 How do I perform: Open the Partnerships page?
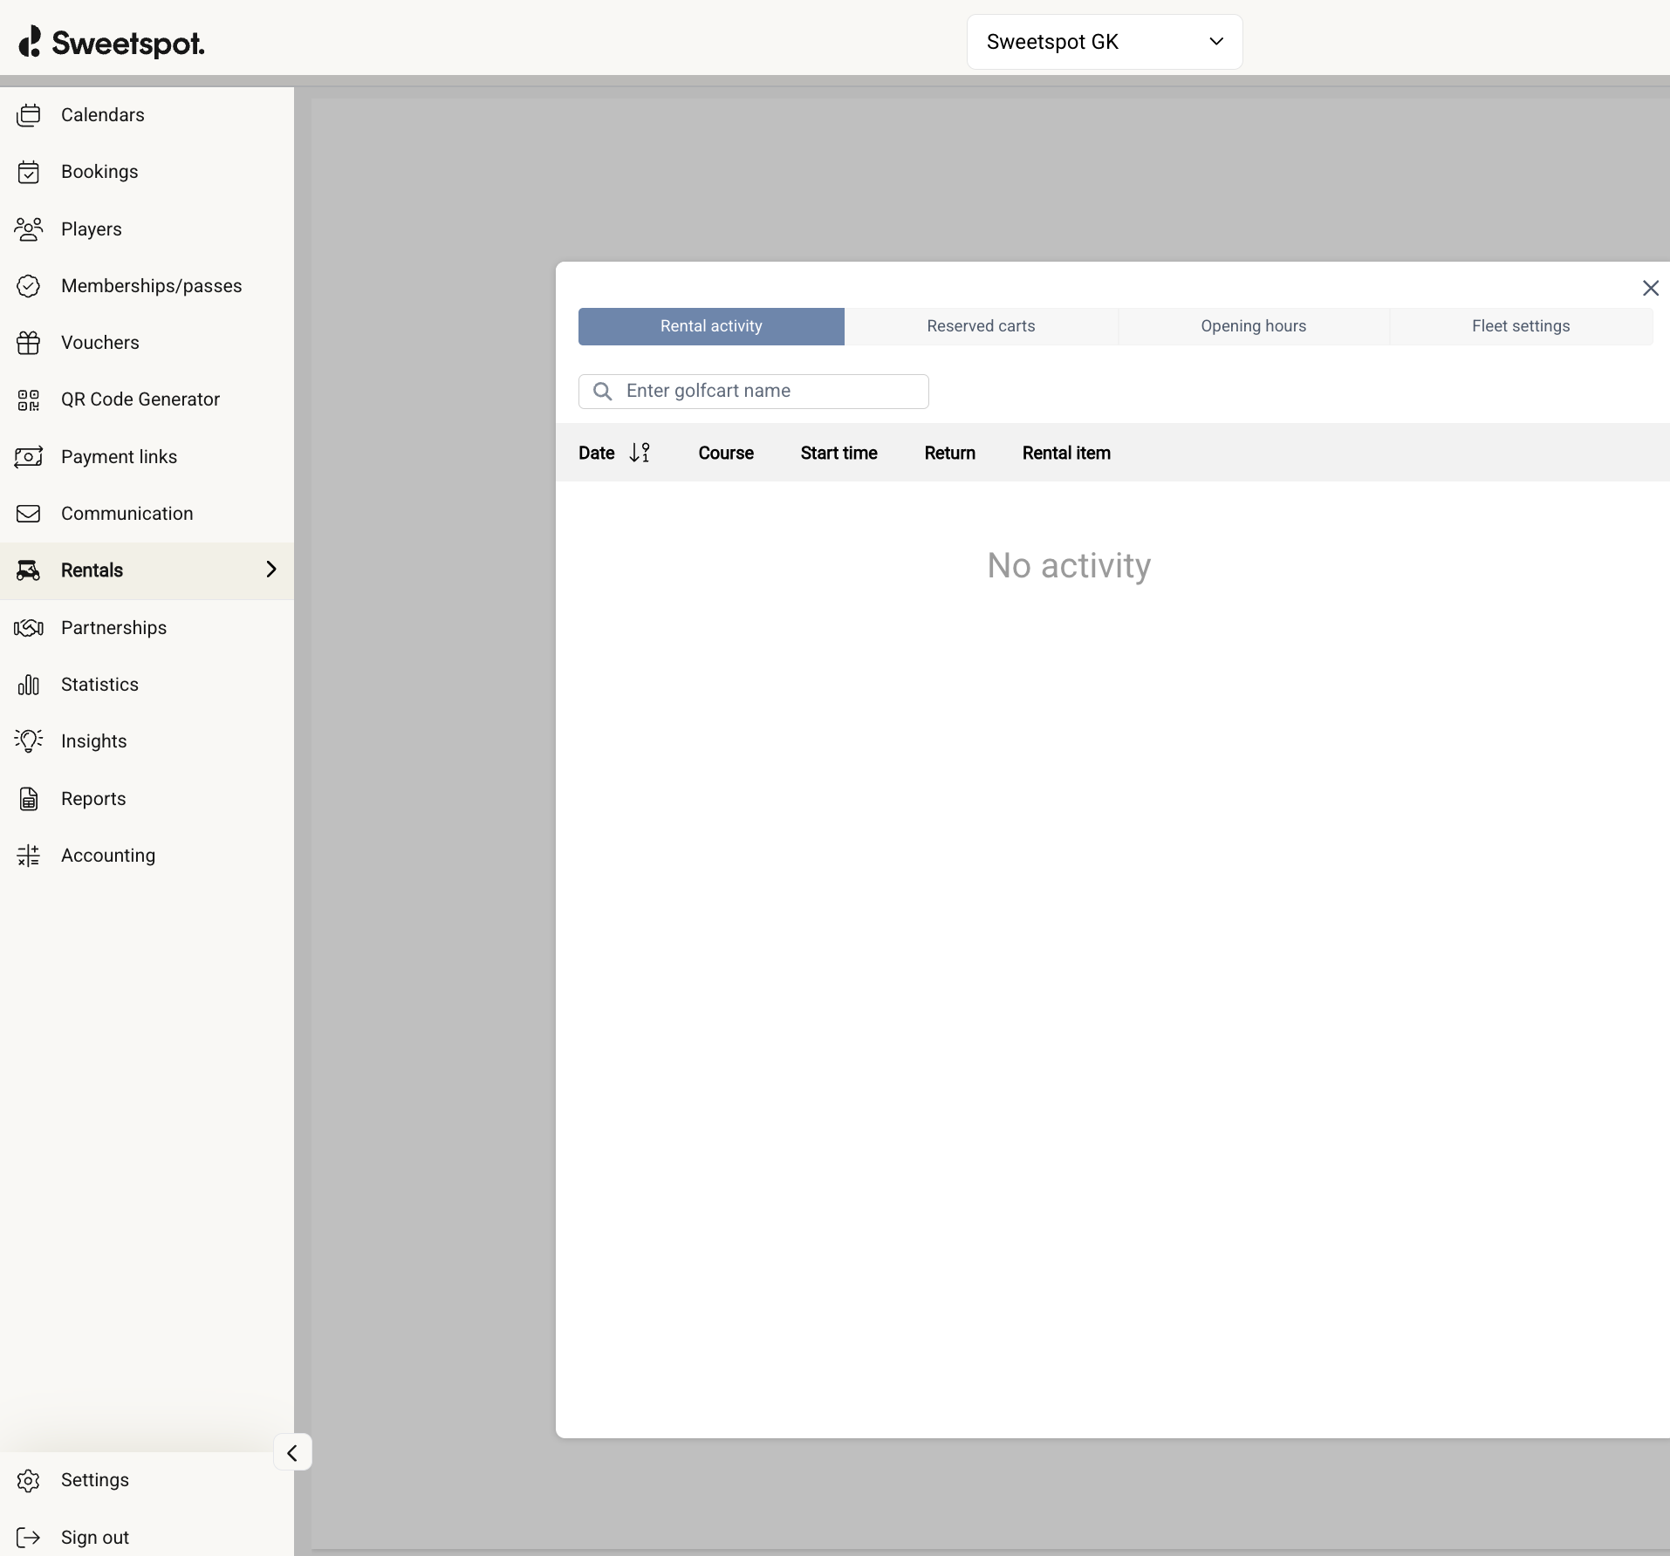tap(147, 628)
